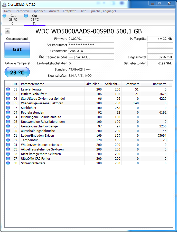Click the ID column header
The height and width of the screenshot is (232, 177).
pos(15,84)
